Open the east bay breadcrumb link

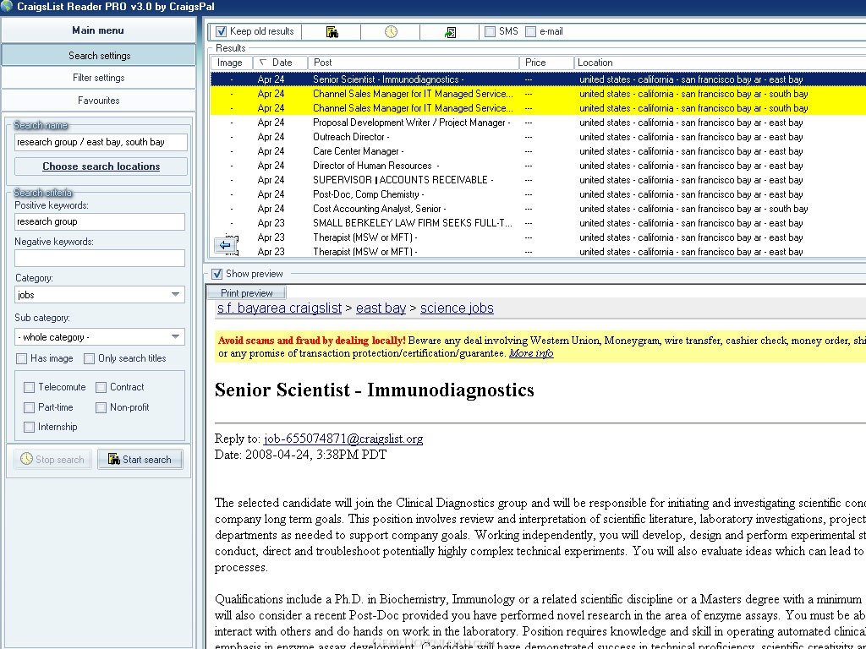click(x=381, y=308)
